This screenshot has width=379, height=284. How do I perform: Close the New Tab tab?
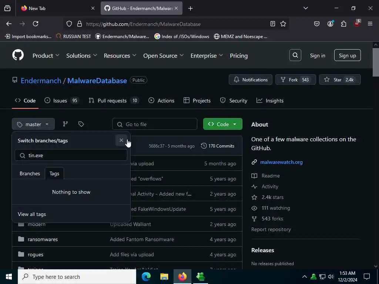[93, 8]
